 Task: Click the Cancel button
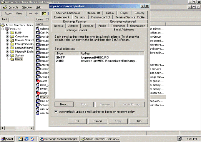[98, 121]
